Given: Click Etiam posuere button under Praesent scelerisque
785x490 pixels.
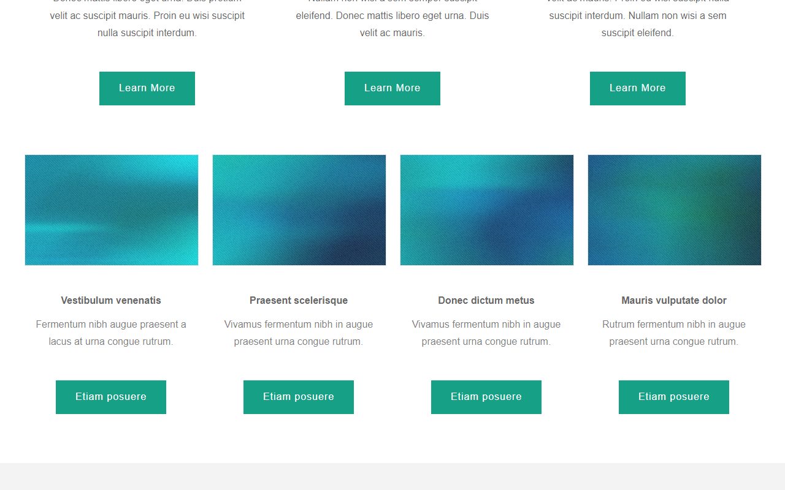Looking at the screenshot, I should (x=299, y=397).
